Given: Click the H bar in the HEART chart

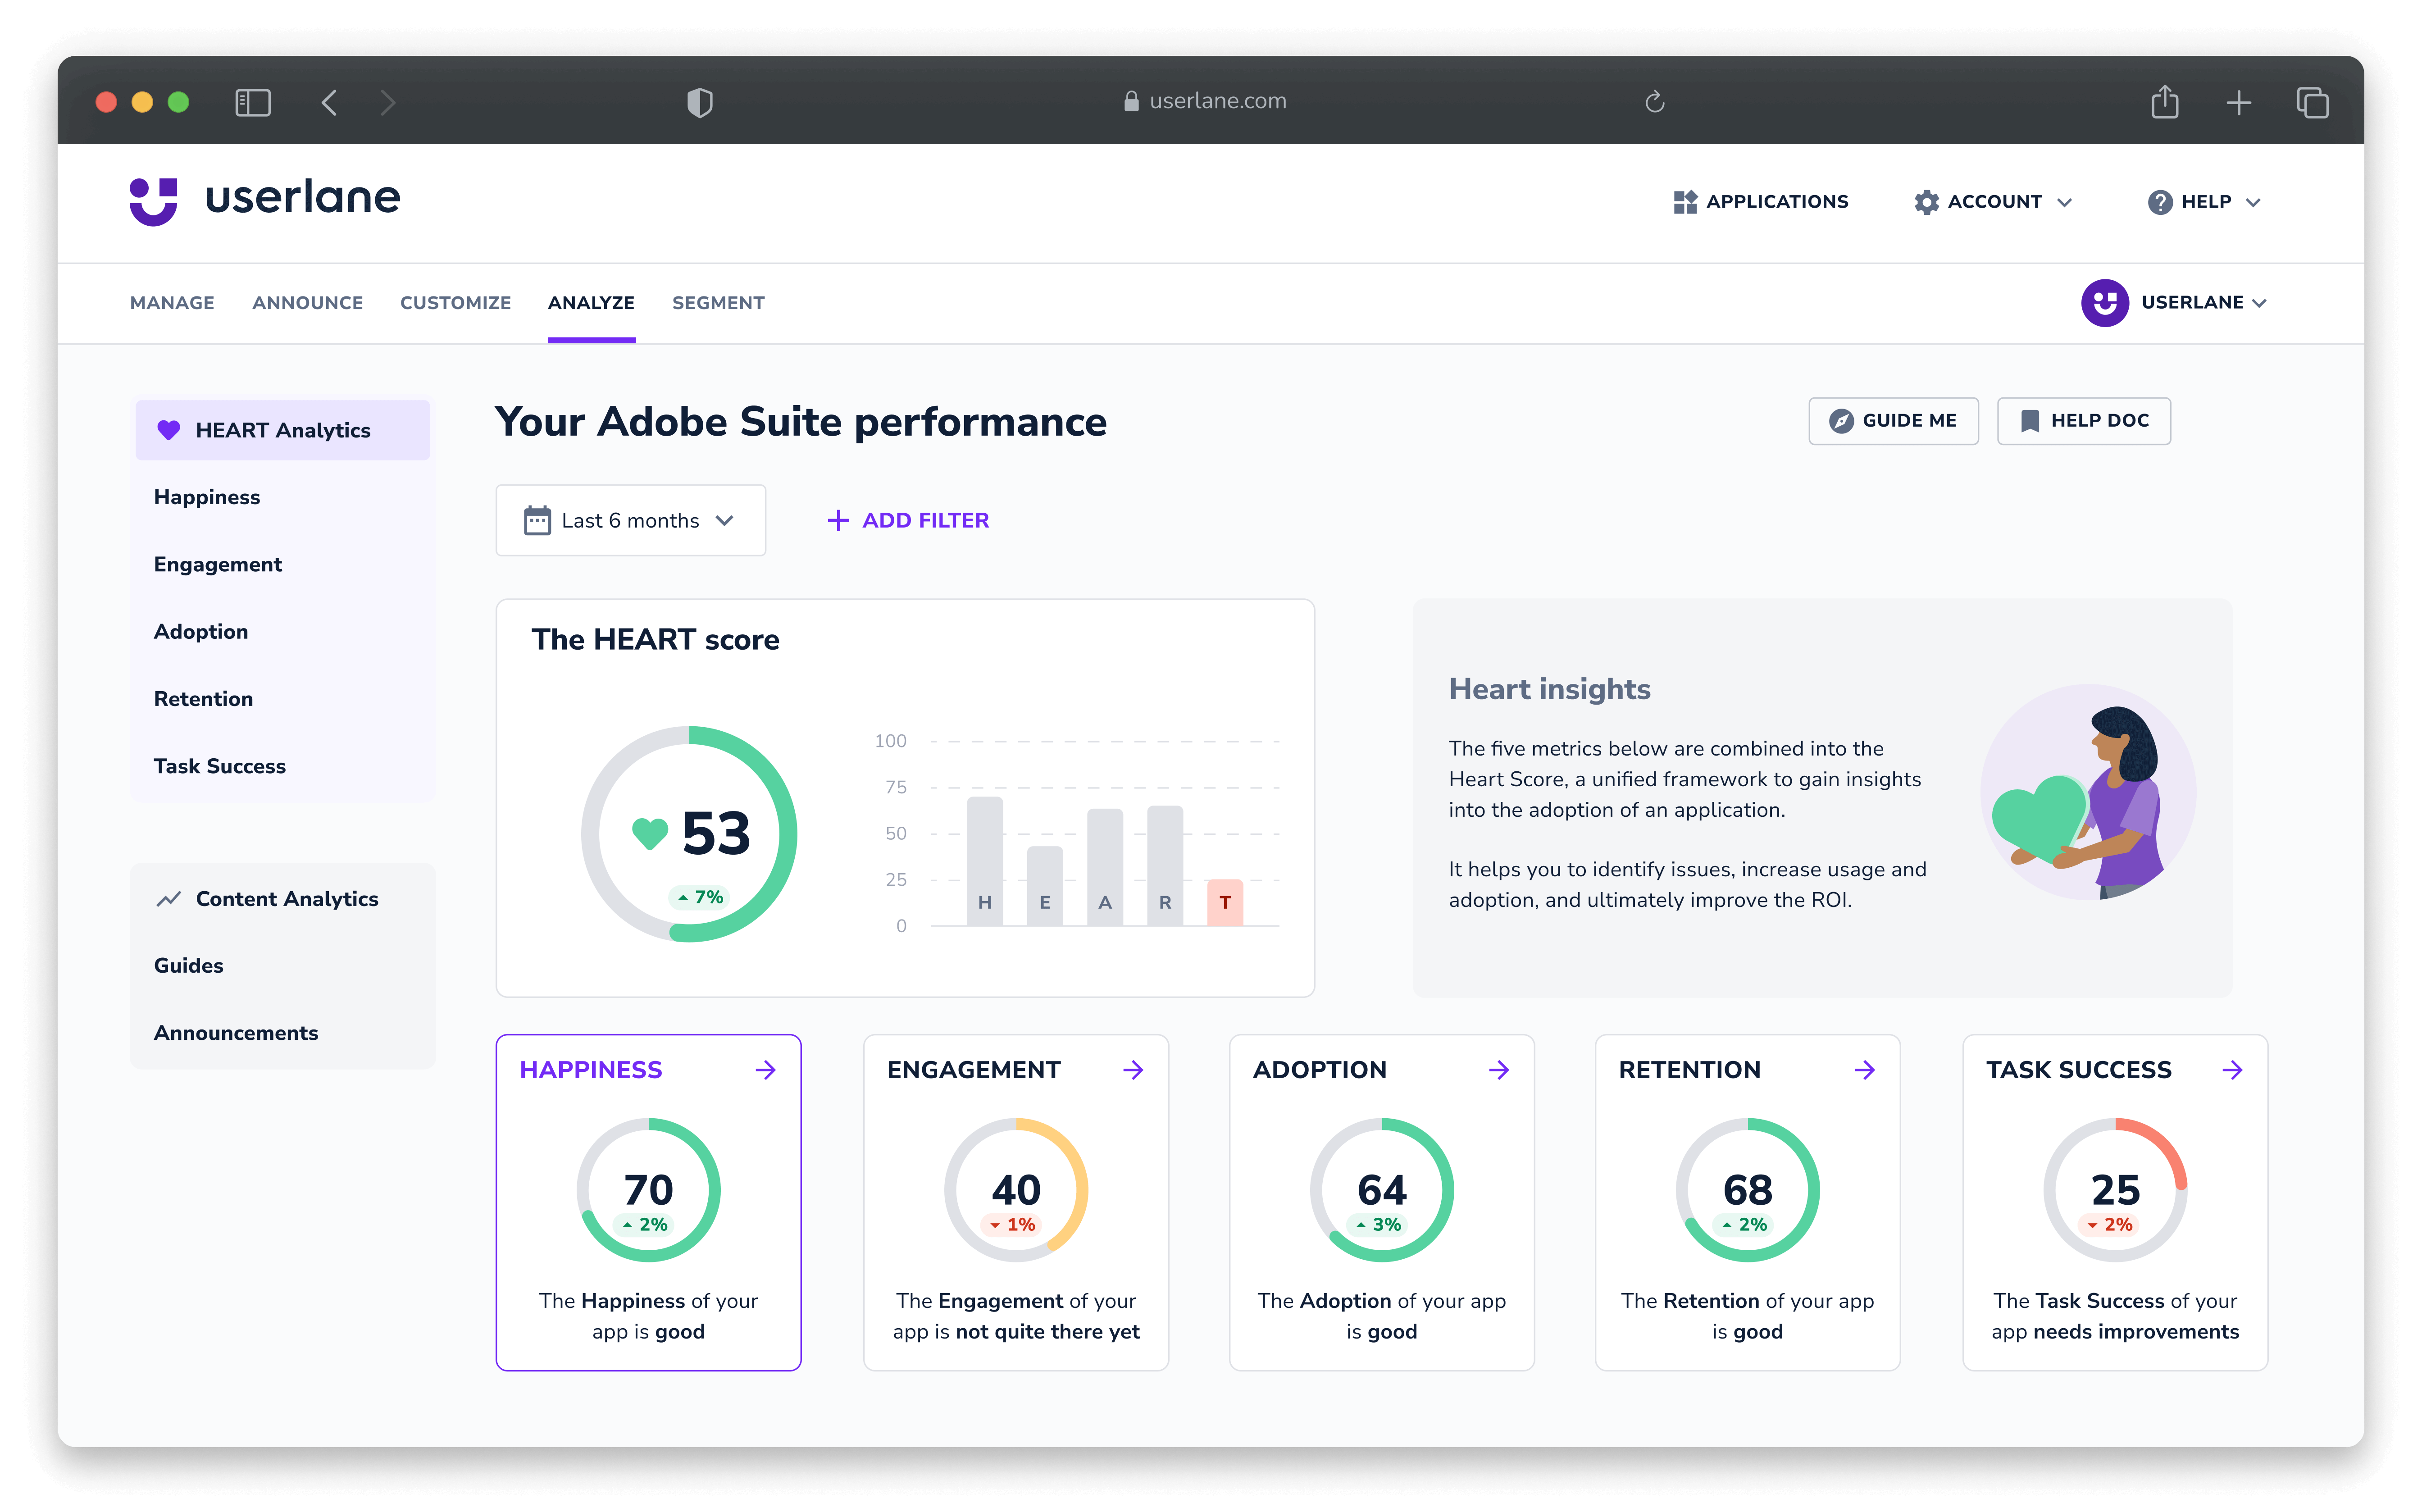Looking at the screenshot, I should (985, 861).
